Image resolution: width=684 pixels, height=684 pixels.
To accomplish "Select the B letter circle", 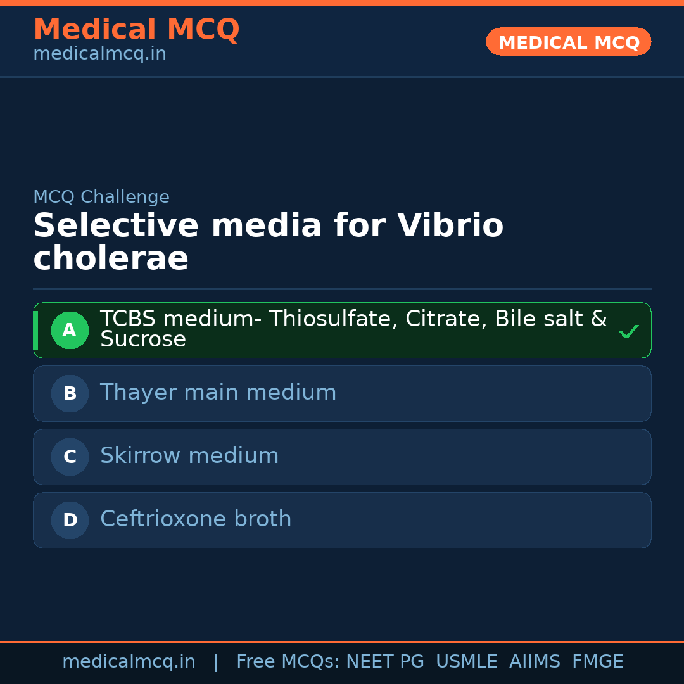I will point(70,393).
